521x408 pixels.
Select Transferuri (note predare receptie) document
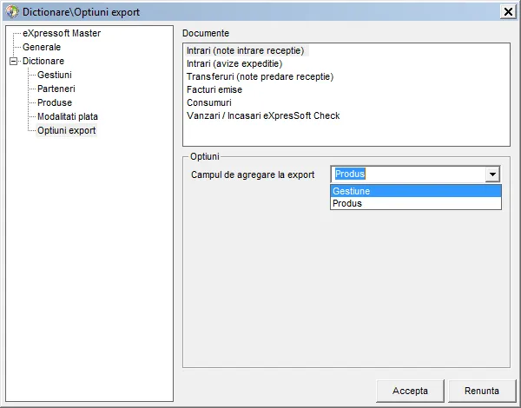260,76
